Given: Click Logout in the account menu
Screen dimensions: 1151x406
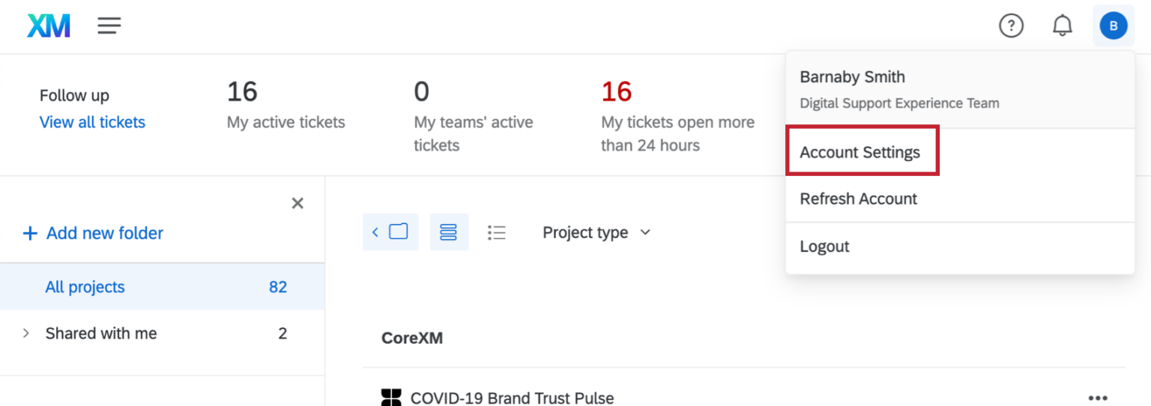Looking at the screenshot, I should 824,246.
